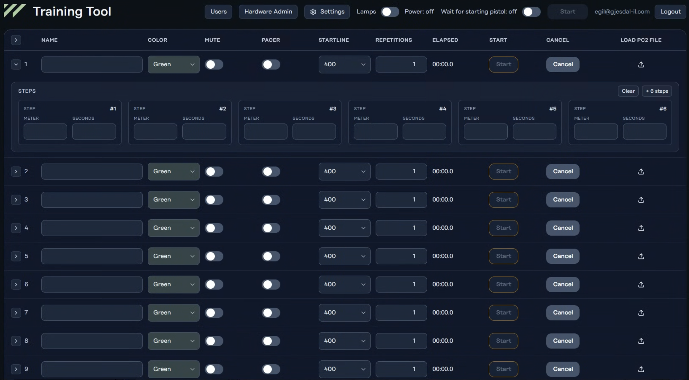
Task: Toggle Wait for starting pistol switch
Action: pos(531,12)
